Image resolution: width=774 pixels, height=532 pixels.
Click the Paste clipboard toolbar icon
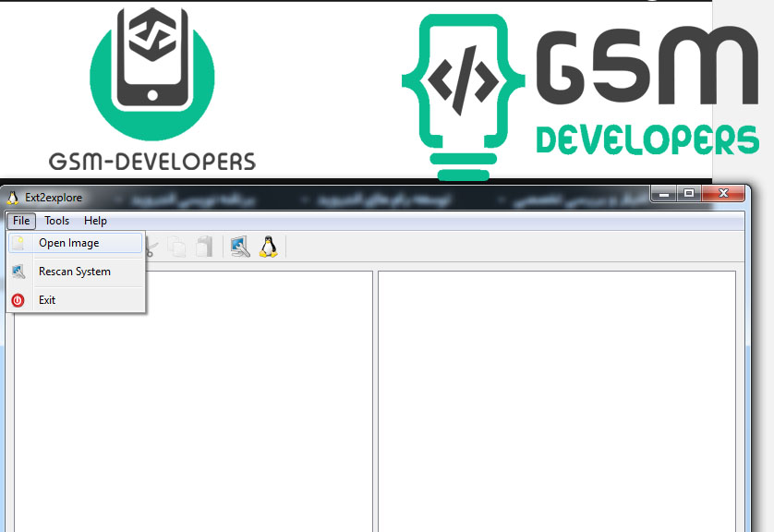204,247
